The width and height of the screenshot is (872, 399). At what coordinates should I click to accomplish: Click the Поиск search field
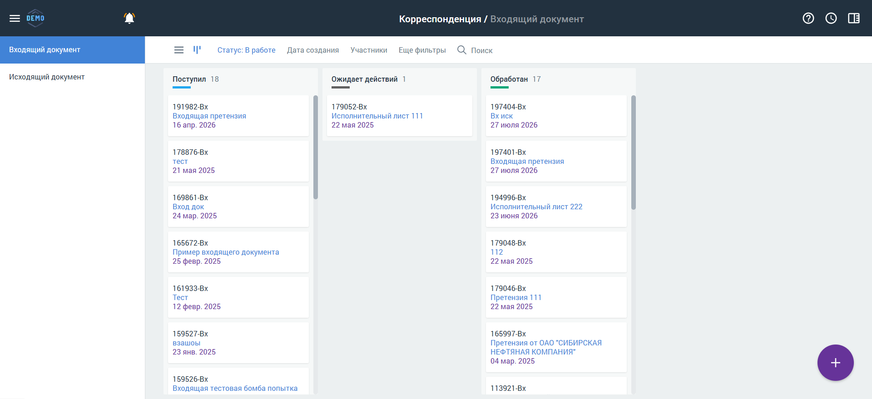point(482,50)
